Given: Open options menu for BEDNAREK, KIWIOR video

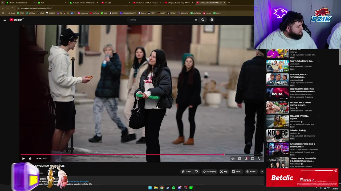Looking at the screenshot, I should 319,75.
